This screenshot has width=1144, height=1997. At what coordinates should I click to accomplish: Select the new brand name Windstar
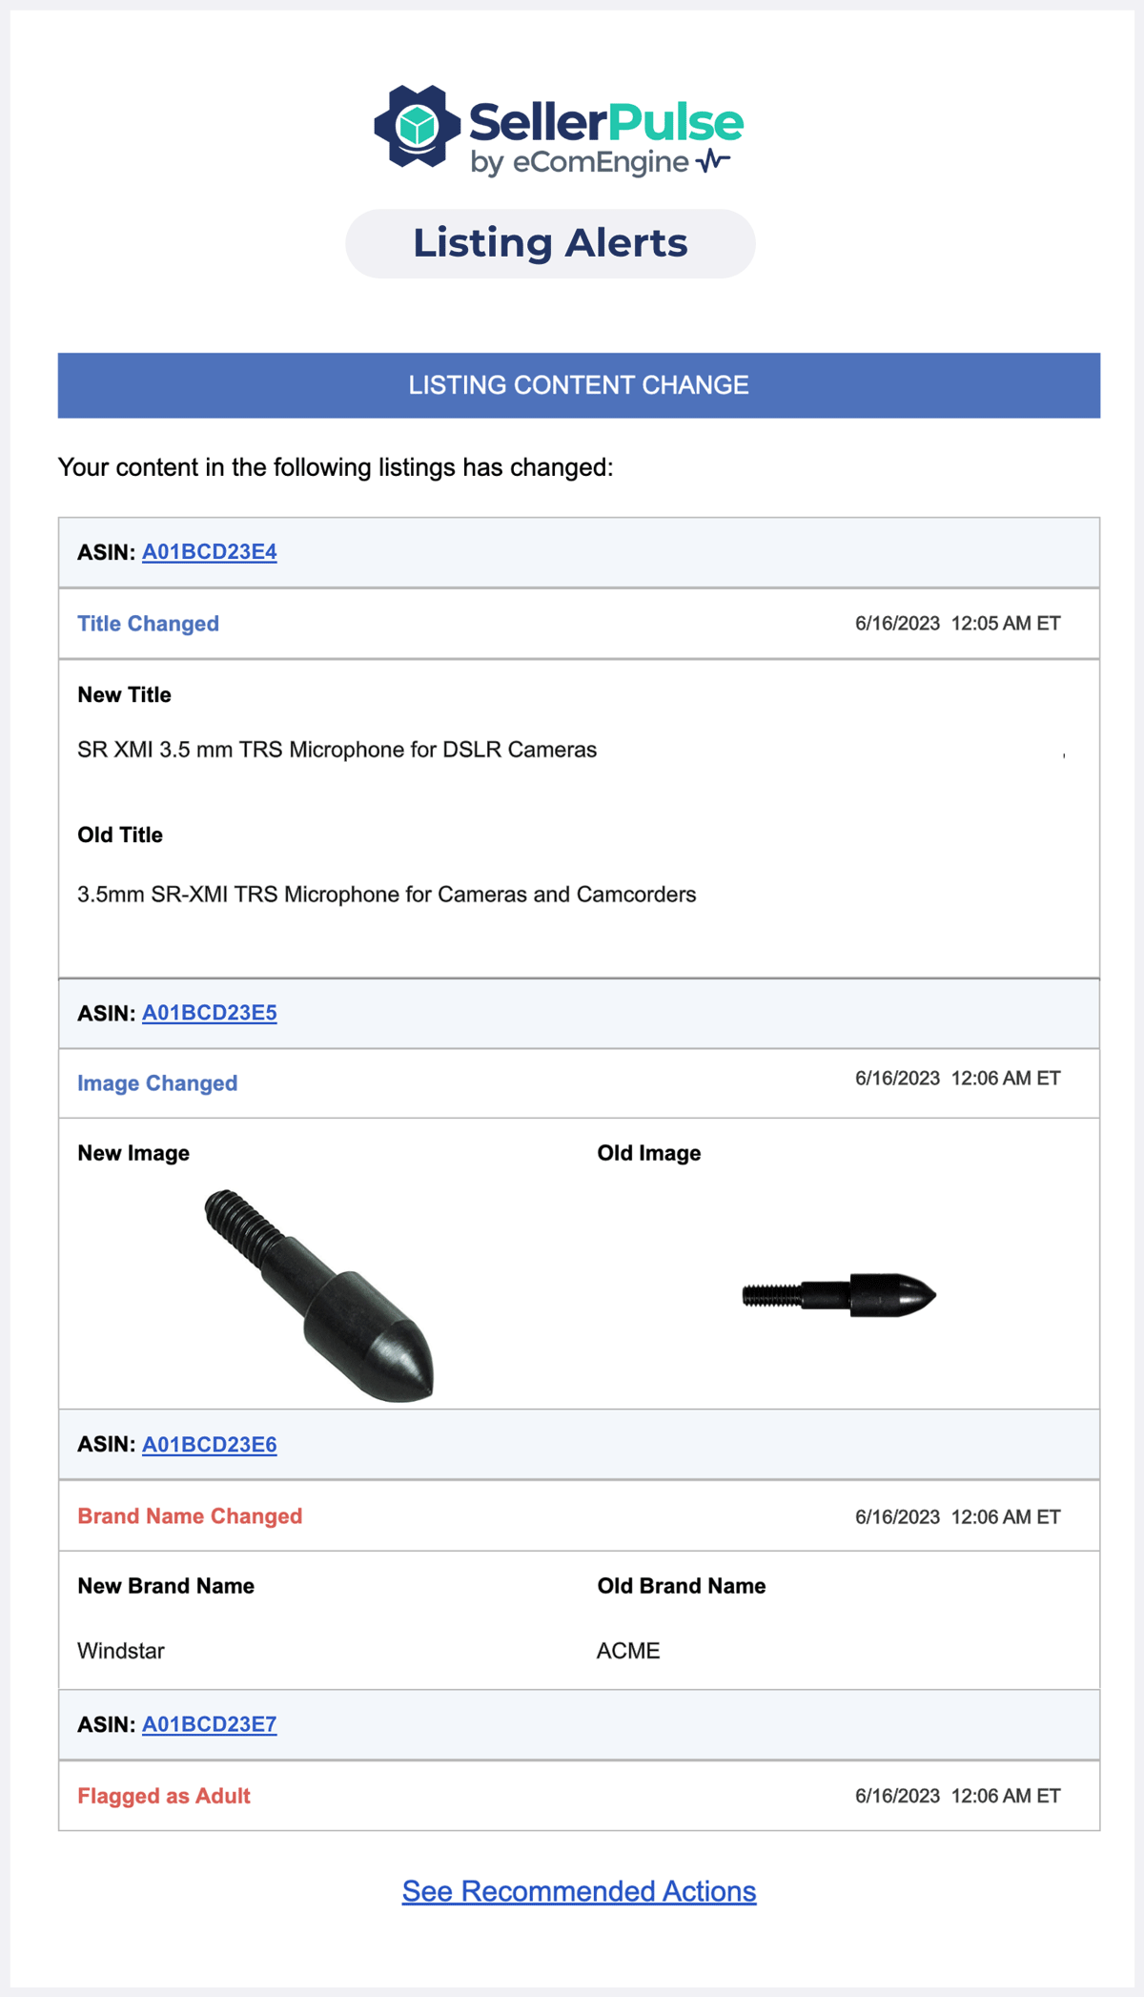121,1650
